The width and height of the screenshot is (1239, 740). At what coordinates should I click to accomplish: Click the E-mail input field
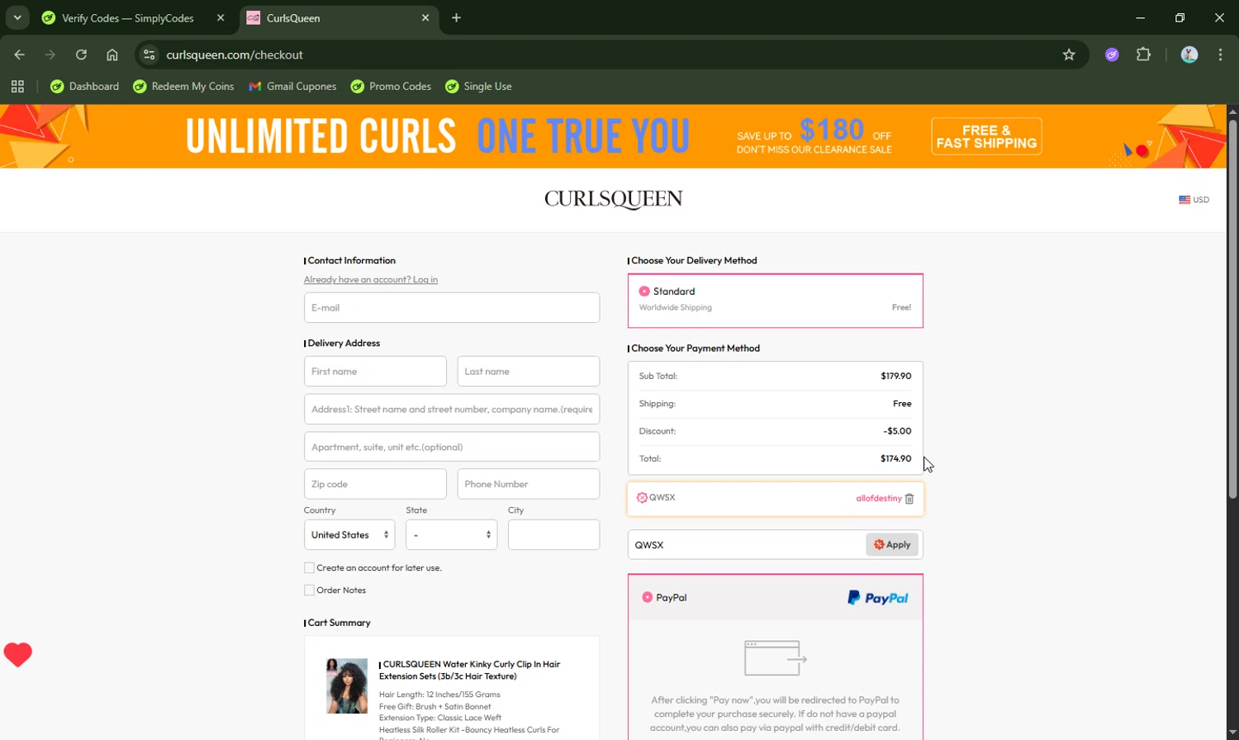click(x=452, y=308)
